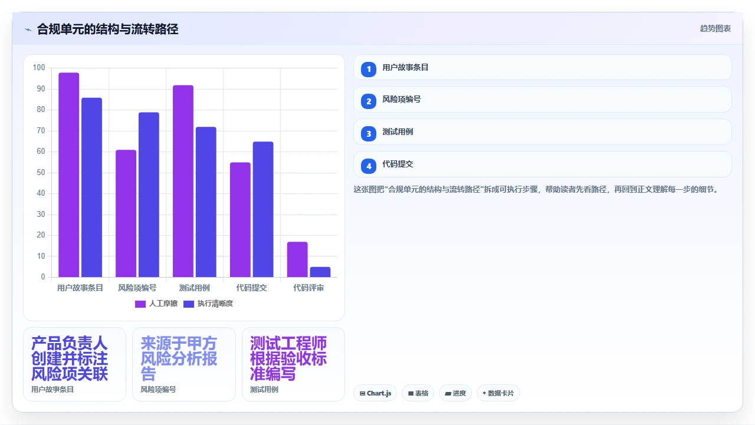Click x-axis label 代码评审
The image size is (755, 425).
(308, 288)
